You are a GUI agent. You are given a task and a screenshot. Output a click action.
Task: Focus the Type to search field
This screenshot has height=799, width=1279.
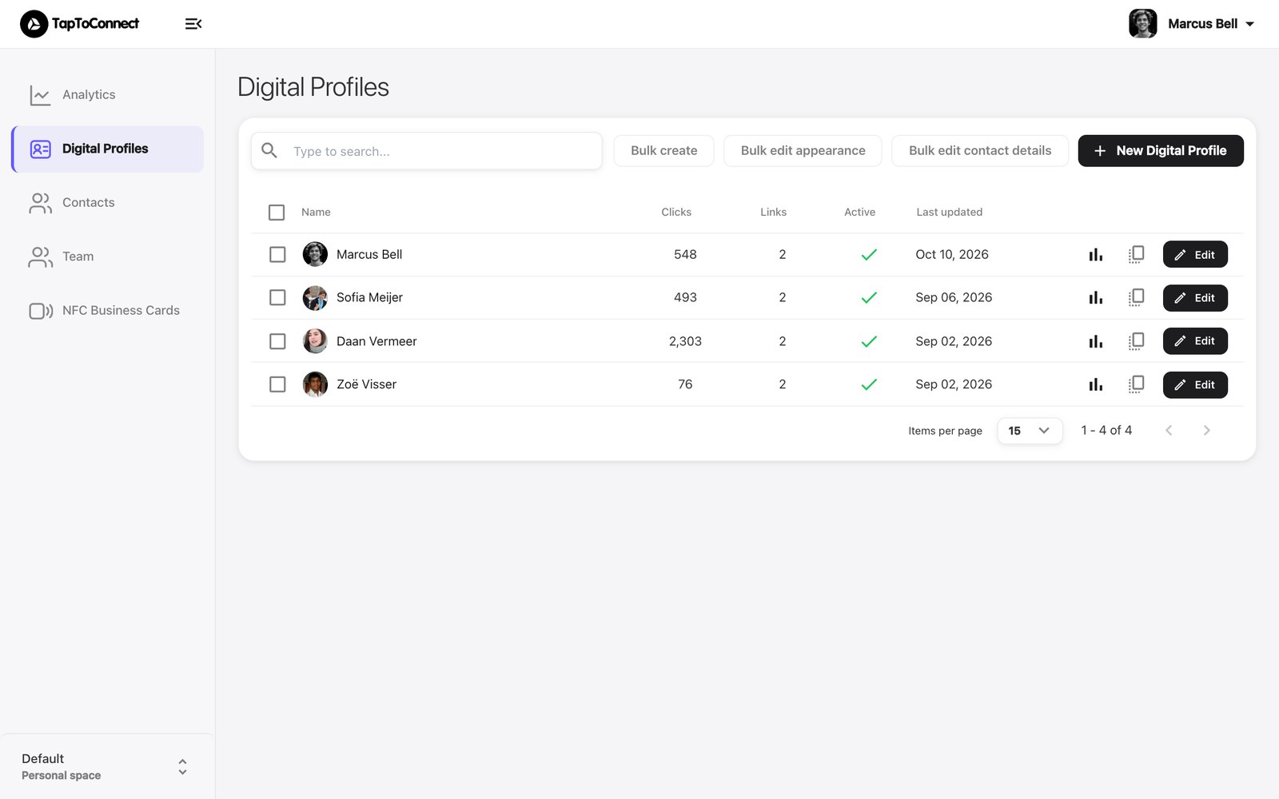pos(427,151)
